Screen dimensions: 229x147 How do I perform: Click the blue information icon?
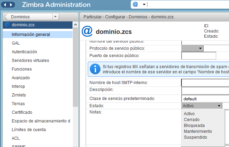pyautogui.click(x=95, y=69)
